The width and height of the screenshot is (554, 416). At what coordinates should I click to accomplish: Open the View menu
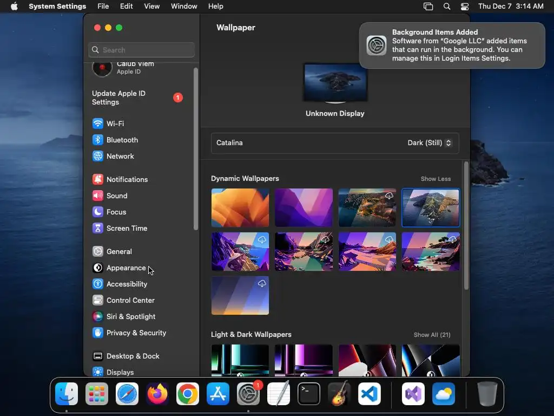click(152, 6)
